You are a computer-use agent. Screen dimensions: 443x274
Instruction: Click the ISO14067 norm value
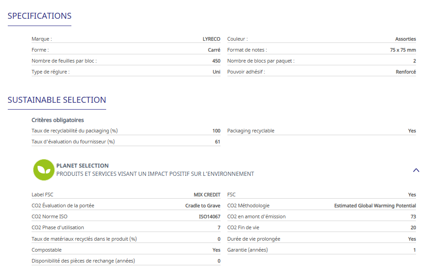[209, 217]
